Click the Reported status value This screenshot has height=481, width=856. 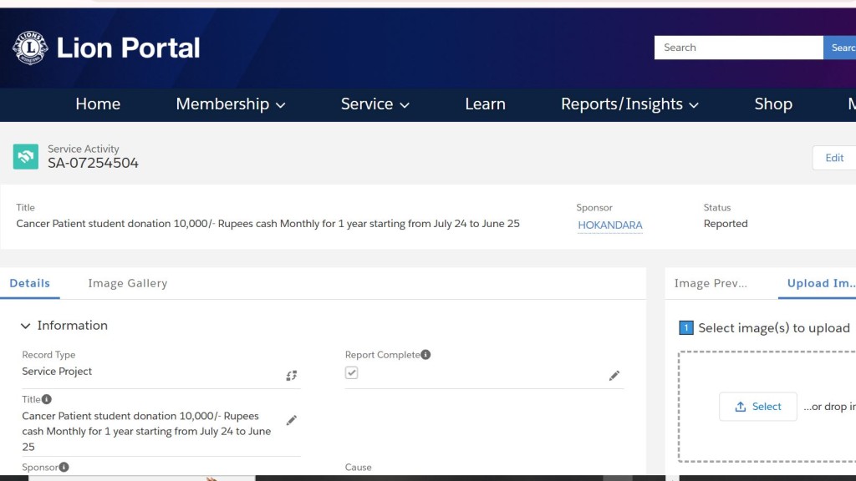726,224
